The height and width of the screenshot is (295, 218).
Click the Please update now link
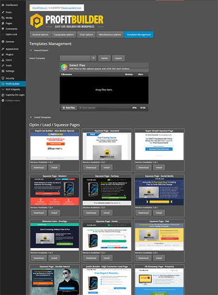71,8
